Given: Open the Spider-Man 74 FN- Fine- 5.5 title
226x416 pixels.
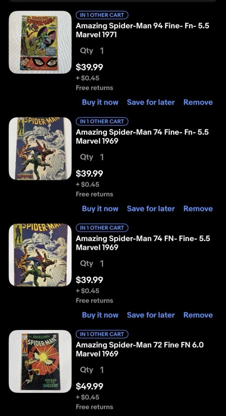Looking at the screenshot, I should point(143,243).
